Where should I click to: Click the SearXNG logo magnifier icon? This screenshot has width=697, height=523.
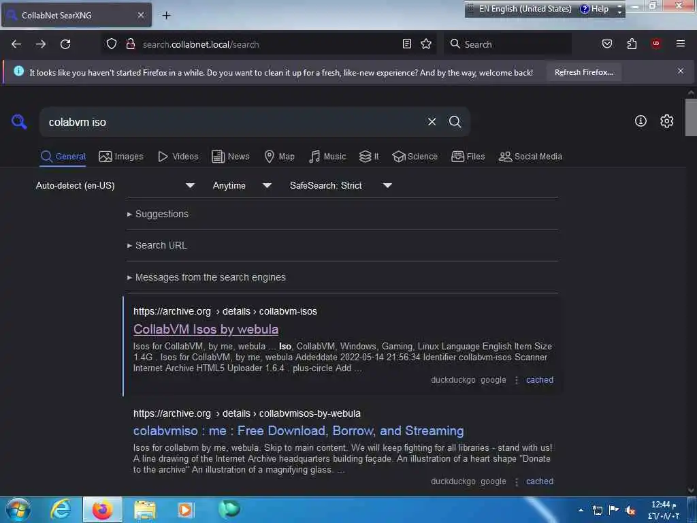tap(19, 121)
